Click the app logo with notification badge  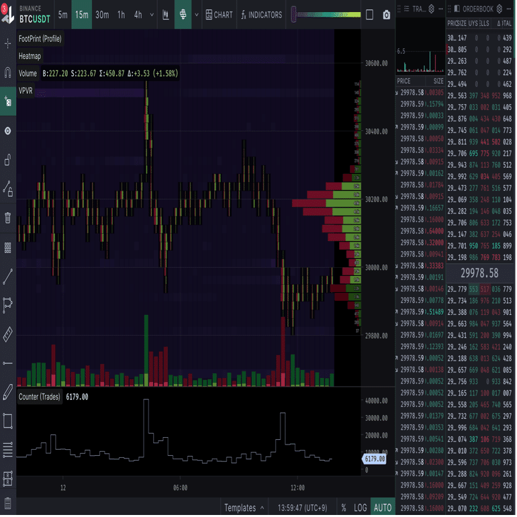click(x=7, y=14)
